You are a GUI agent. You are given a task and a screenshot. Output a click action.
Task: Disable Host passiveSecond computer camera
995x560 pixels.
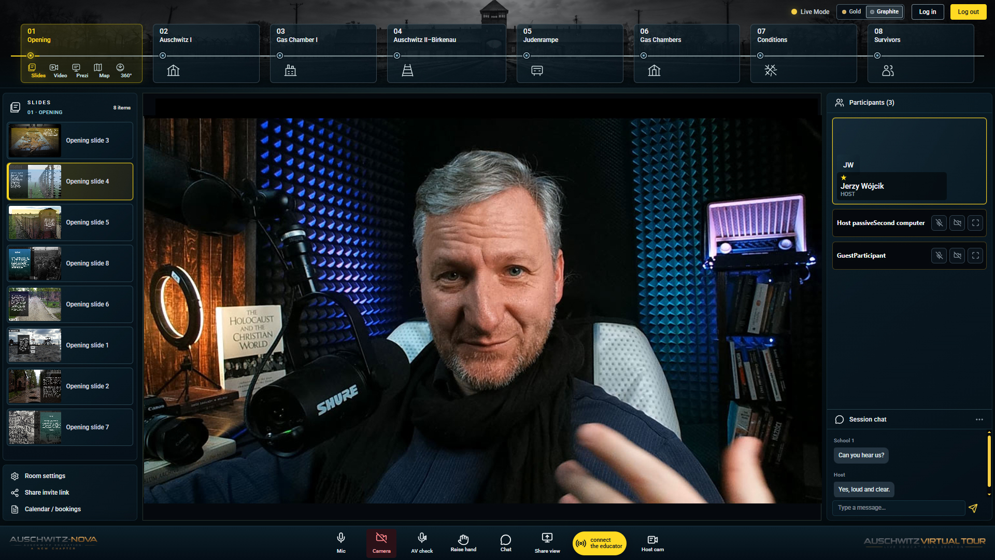pyautogui.click(x=957, y=223)
